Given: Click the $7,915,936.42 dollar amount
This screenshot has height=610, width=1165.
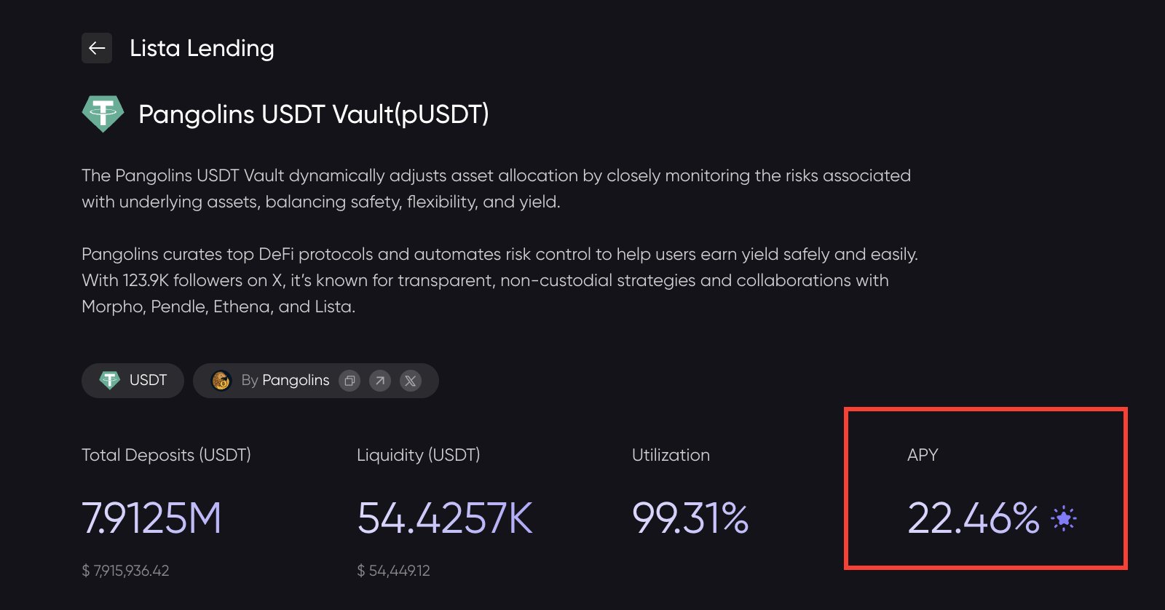Looking at the screenshot, I should tap(125, 571).
